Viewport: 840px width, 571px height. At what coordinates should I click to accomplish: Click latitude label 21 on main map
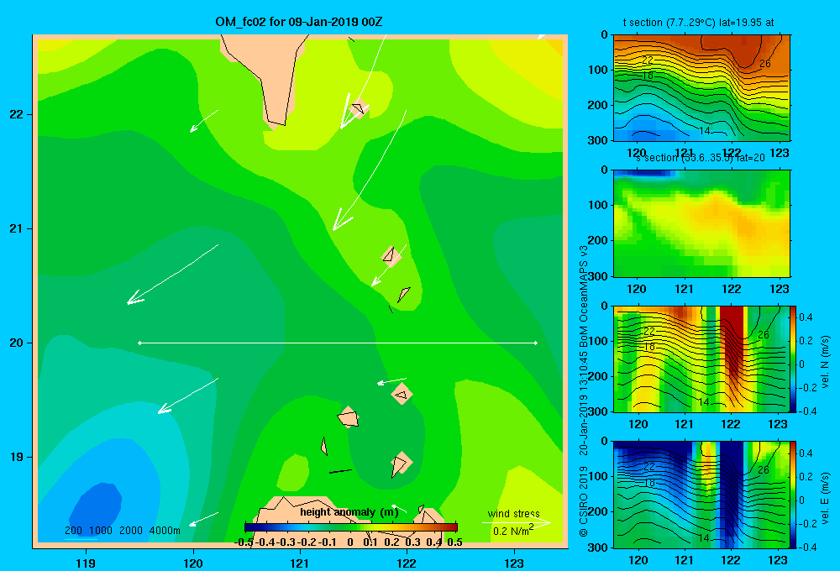pos(16,228)
